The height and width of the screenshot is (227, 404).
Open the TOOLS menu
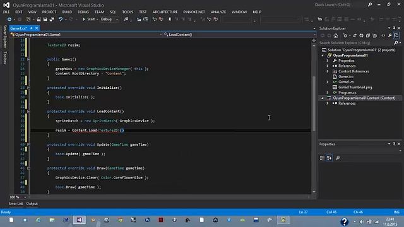(128, 12)
